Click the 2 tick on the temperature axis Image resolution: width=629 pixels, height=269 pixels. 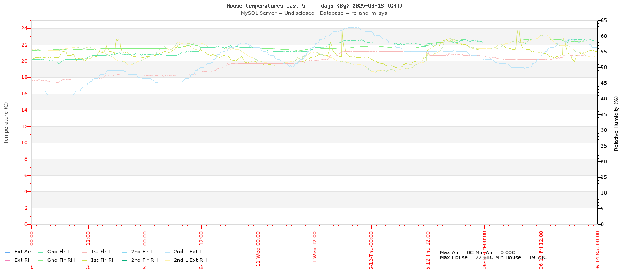(x=26, y=208)
